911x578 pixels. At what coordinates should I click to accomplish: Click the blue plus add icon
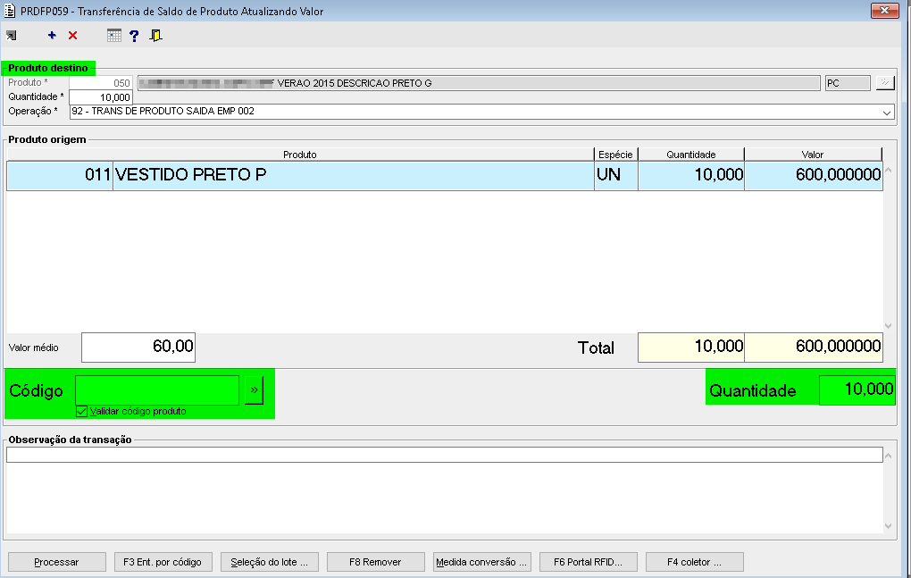52,36
